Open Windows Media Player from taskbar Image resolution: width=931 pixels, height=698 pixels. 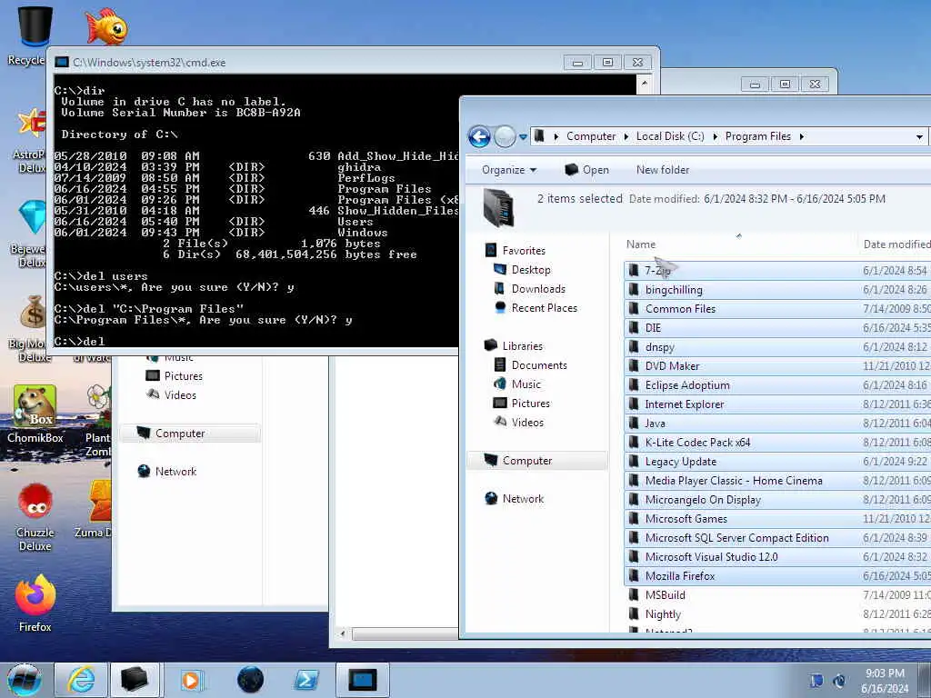191,680
